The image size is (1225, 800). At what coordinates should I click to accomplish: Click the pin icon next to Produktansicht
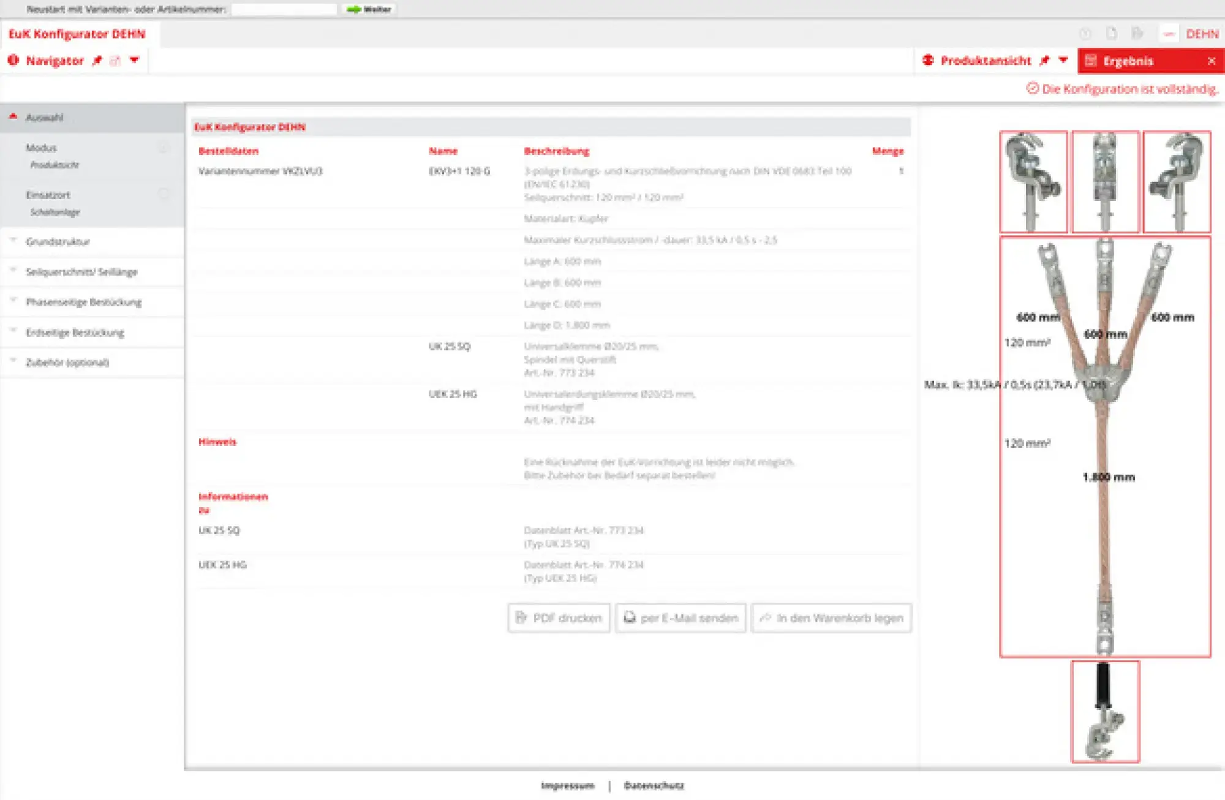(1045, 61)
